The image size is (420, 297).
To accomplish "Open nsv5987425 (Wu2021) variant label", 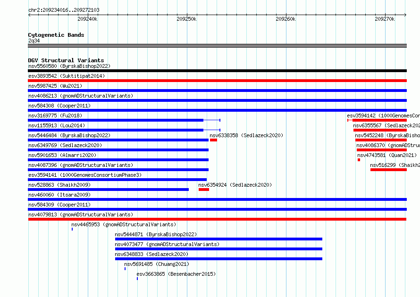I will (x=55, y=86).
